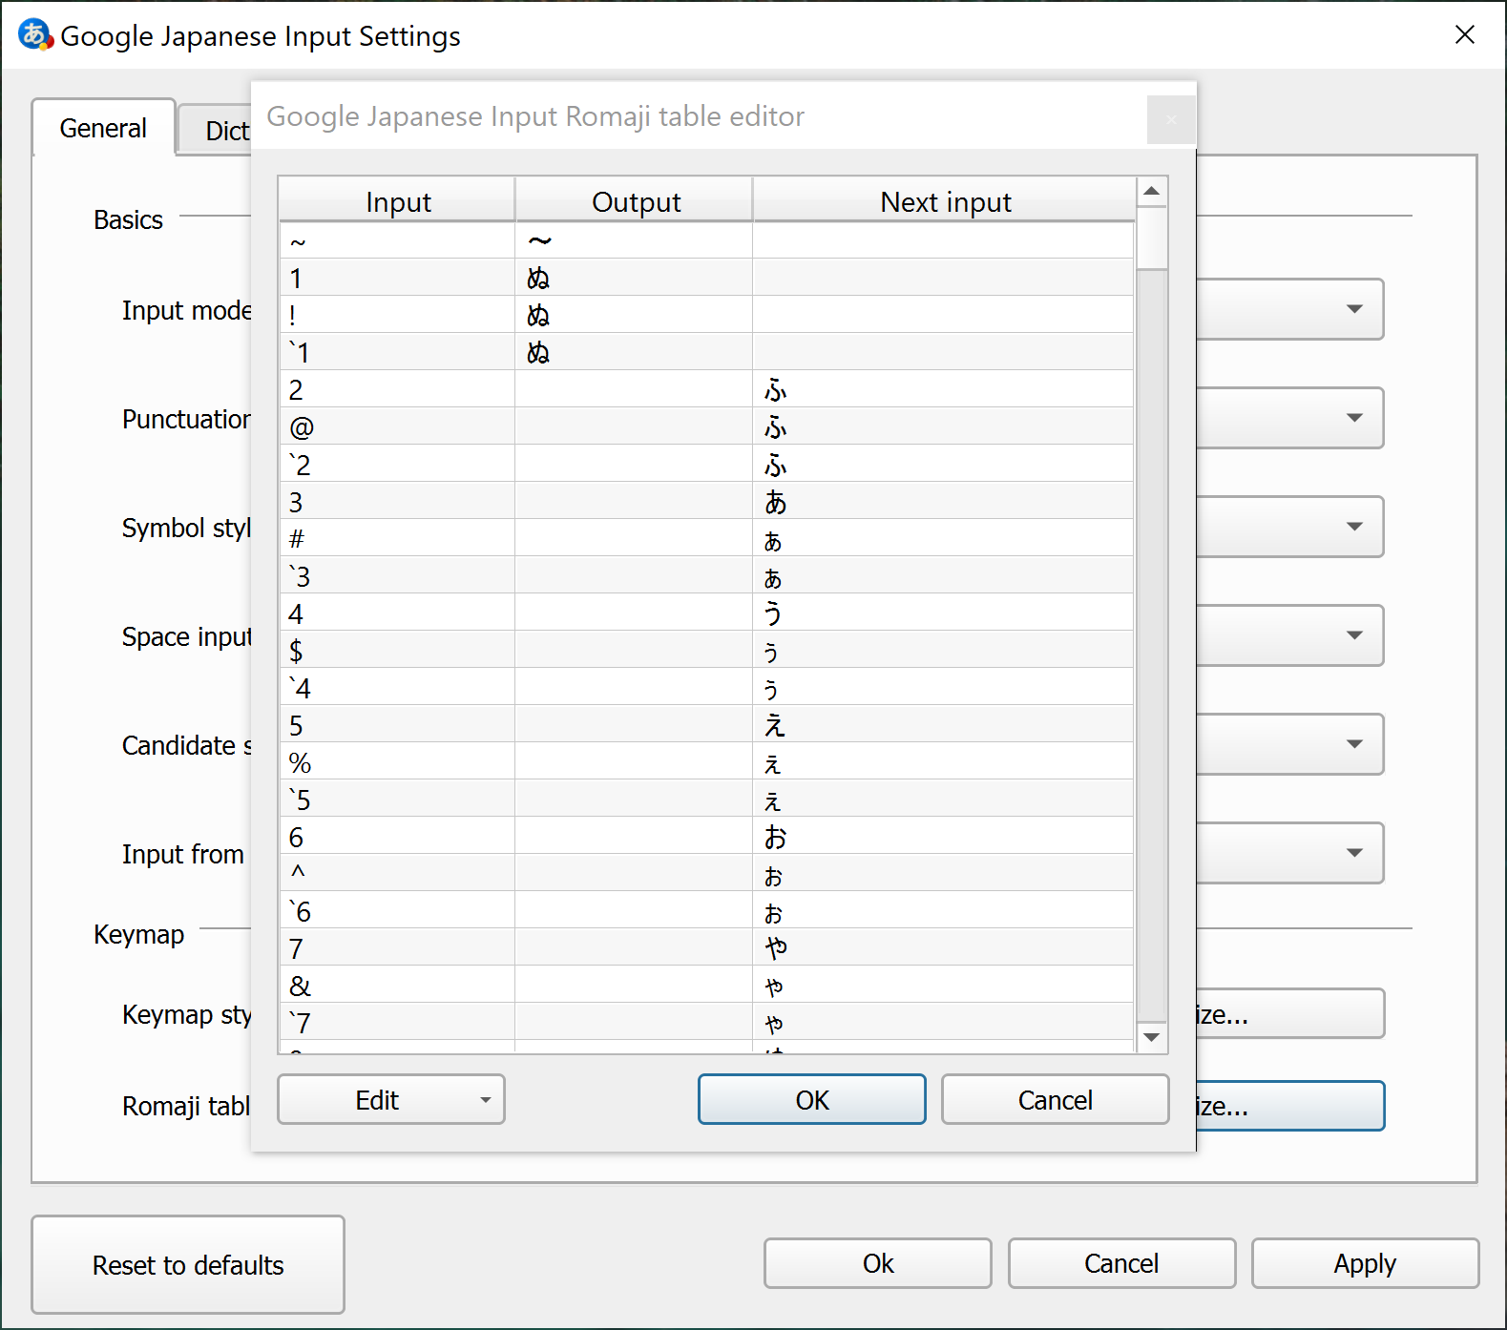Select the '7' input cell
The height and width of the screenshot is (1330, 1507).
pyautogui.click(x=398, y=948)
